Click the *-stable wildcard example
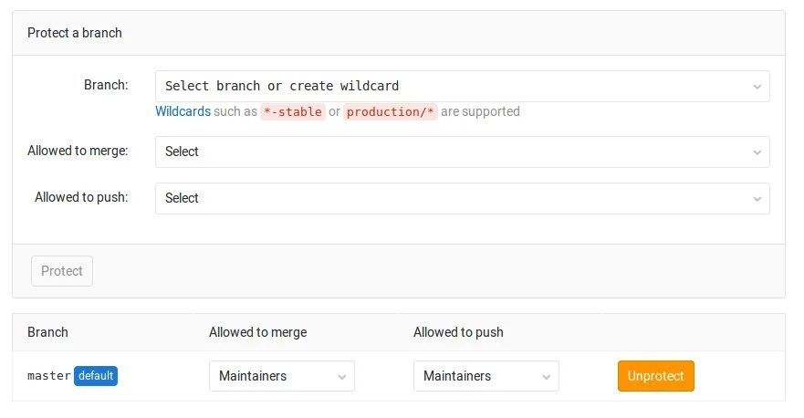Viewport: 804px width, 418px height. pos(293,112)
